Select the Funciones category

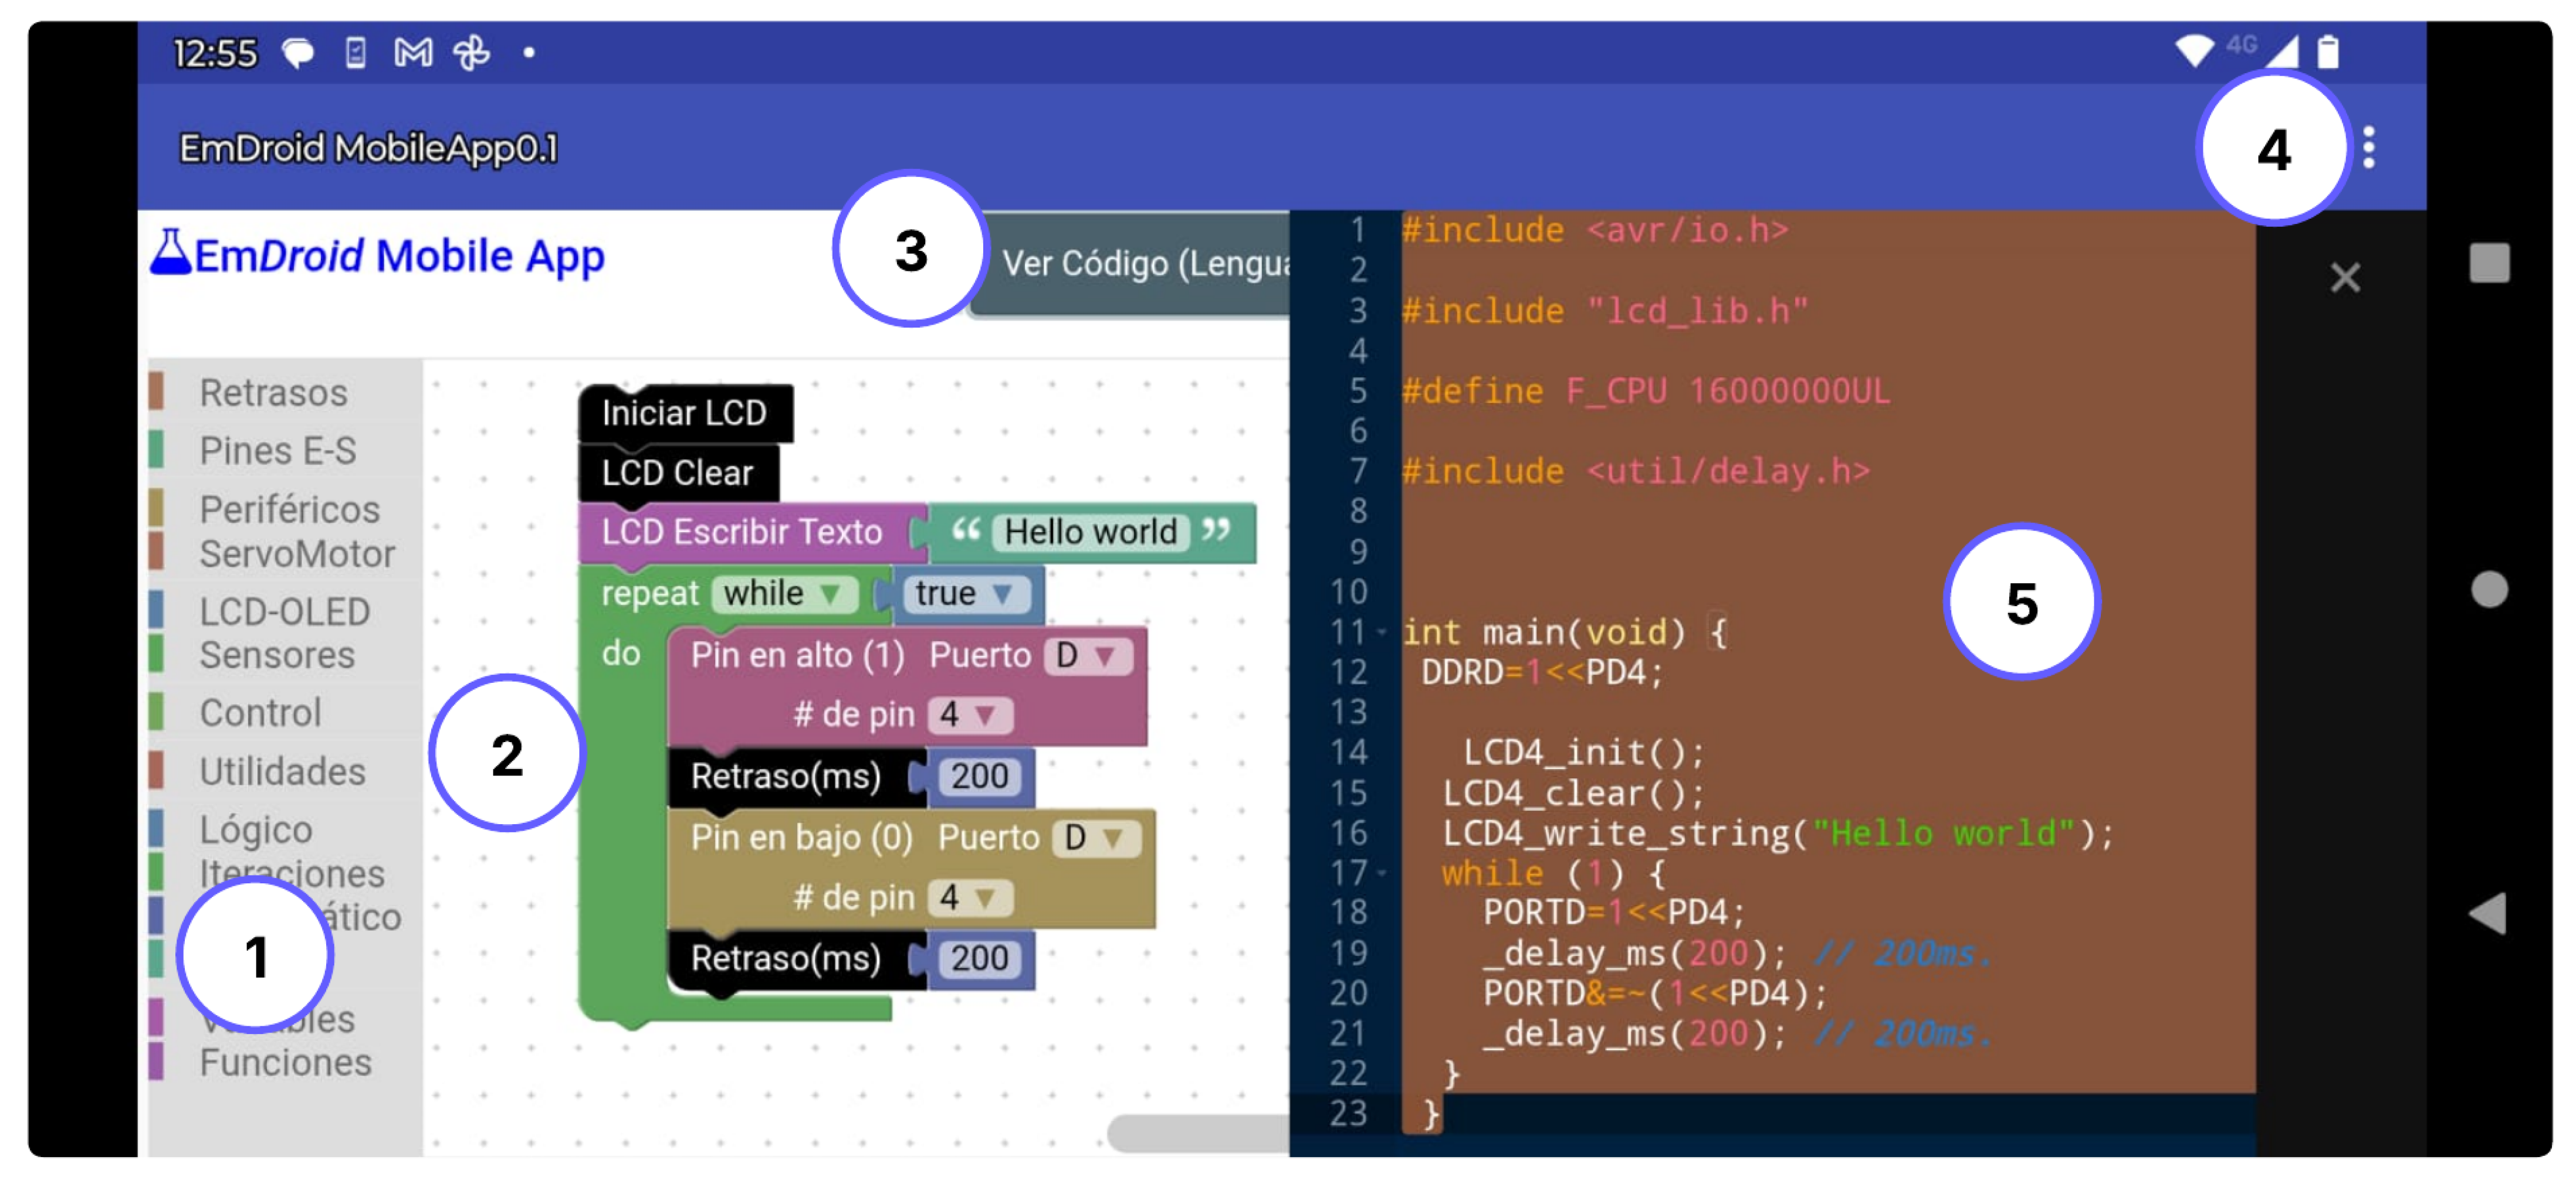pyautogui.click(x=285, y=1061)
